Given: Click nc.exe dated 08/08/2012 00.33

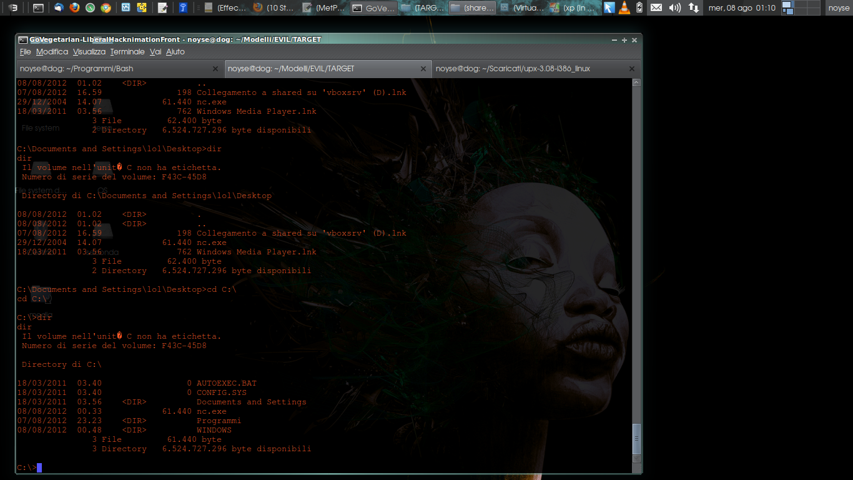Looking at the screenshot, I should 212,411.
